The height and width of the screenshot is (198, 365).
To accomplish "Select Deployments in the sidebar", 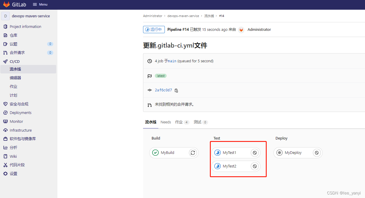I will coord(21,113).
